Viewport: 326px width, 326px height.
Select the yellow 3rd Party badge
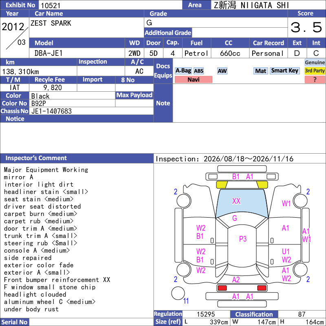click(315, 70)
